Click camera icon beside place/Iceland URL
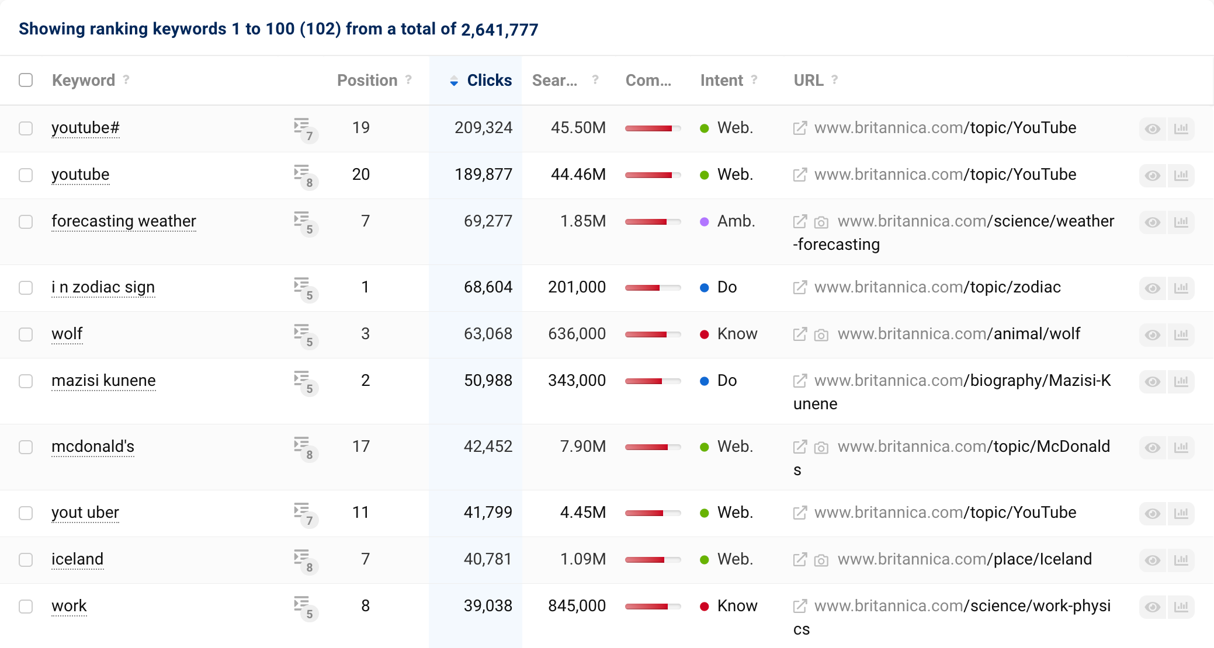This screenshot has width=1214, height=648. pyautogui.click(x=821, y=560)
